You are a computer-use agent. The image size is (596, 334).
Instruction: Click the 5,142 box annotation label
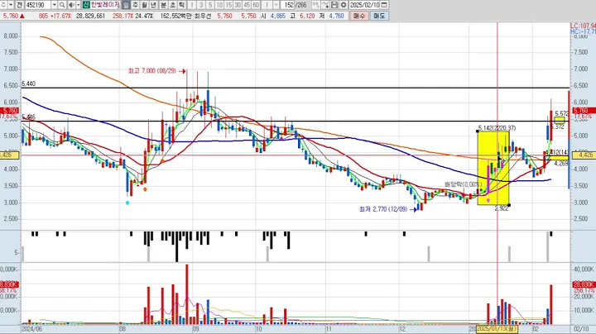click(x=497, y=128)
